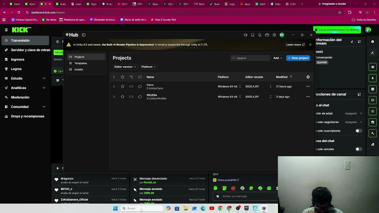
Task: Open the Unity Hub inbox tray icon
Action: [253, 35]
